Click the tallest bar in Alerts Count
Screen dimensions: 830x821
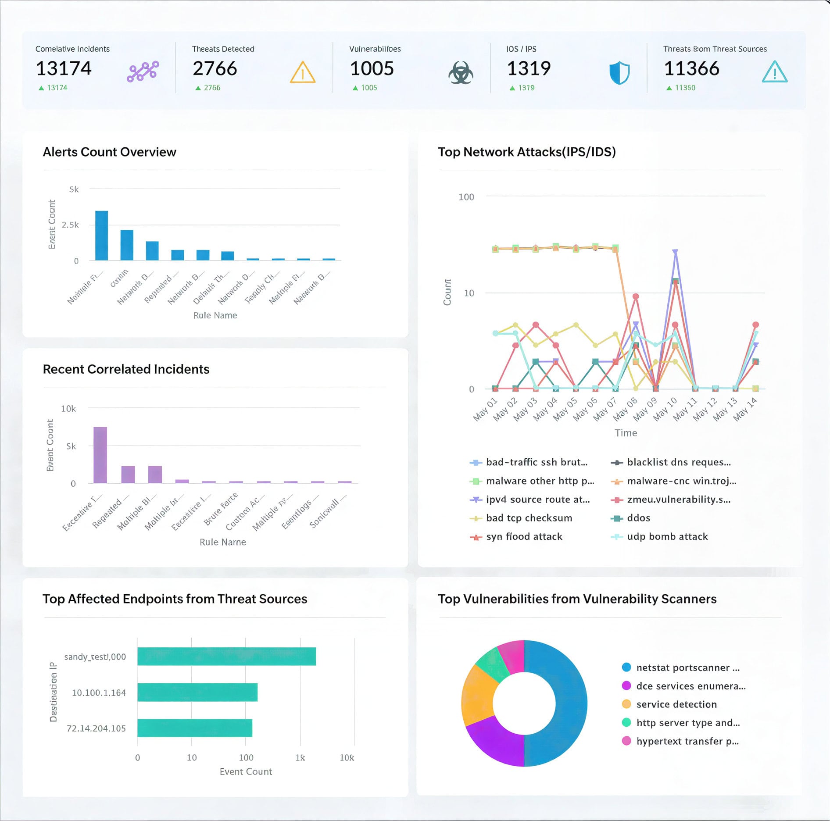pyautogui.click(x=101, y=236)
